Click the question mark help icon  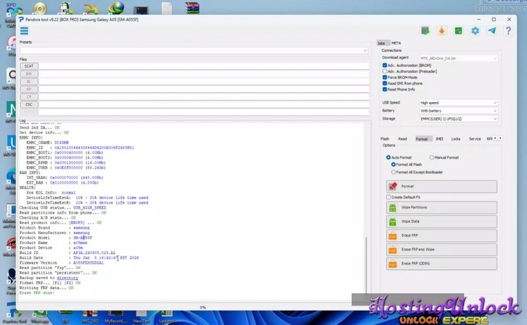coord(508,31)
